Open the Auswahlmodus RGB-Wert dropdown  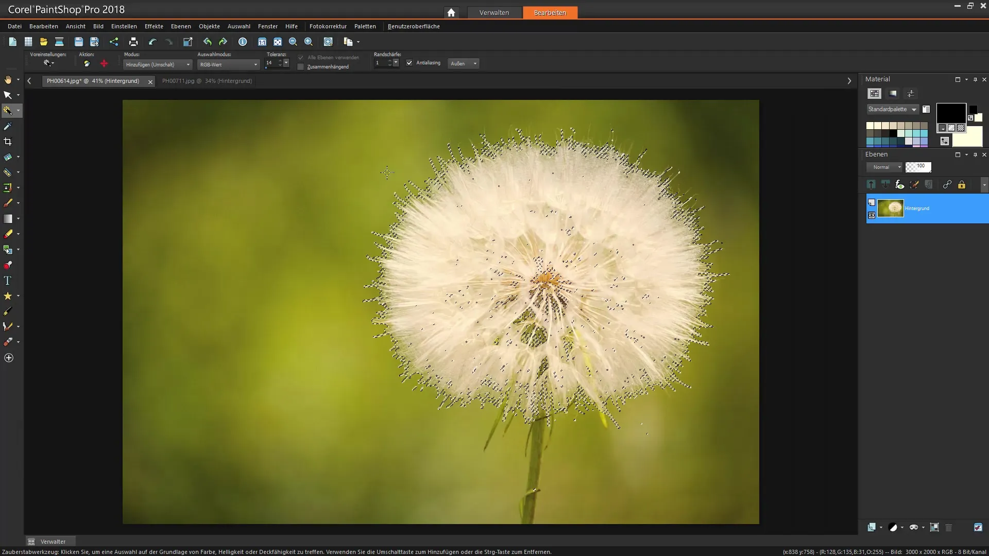click(x=228, y=64)
